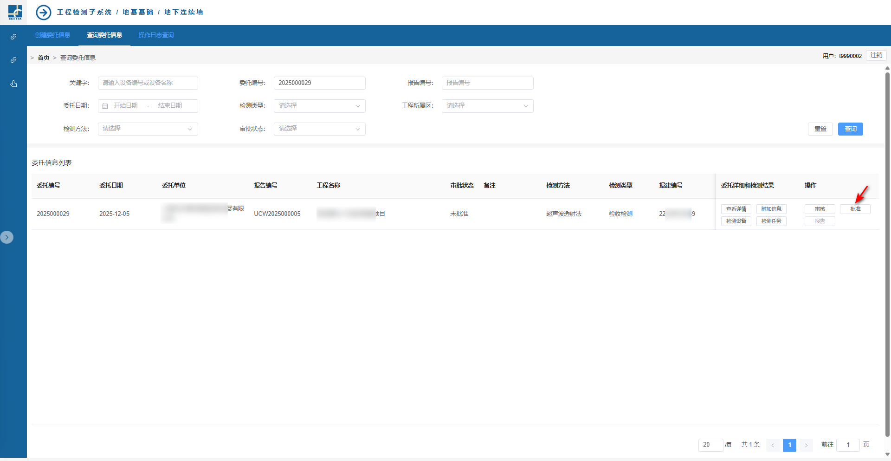Image resolution: width=891 pixels, height=461 pixels.
Task: Click the blue 查询 button
Action: tap(850, 129)
